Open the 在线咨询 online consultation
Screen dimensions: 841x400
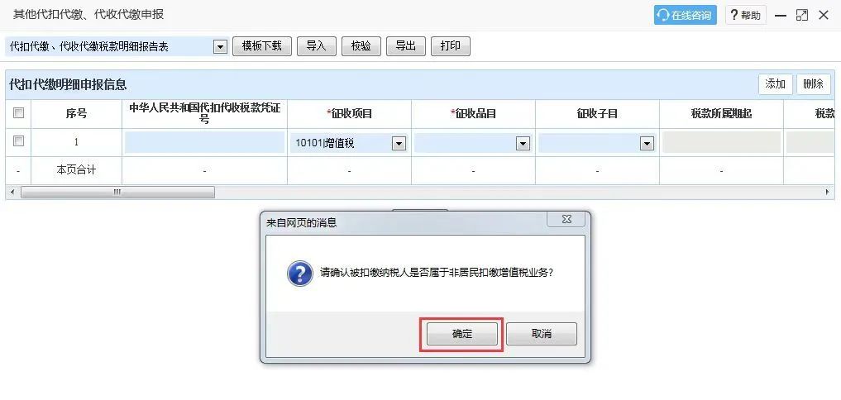(x=685, y=15)
